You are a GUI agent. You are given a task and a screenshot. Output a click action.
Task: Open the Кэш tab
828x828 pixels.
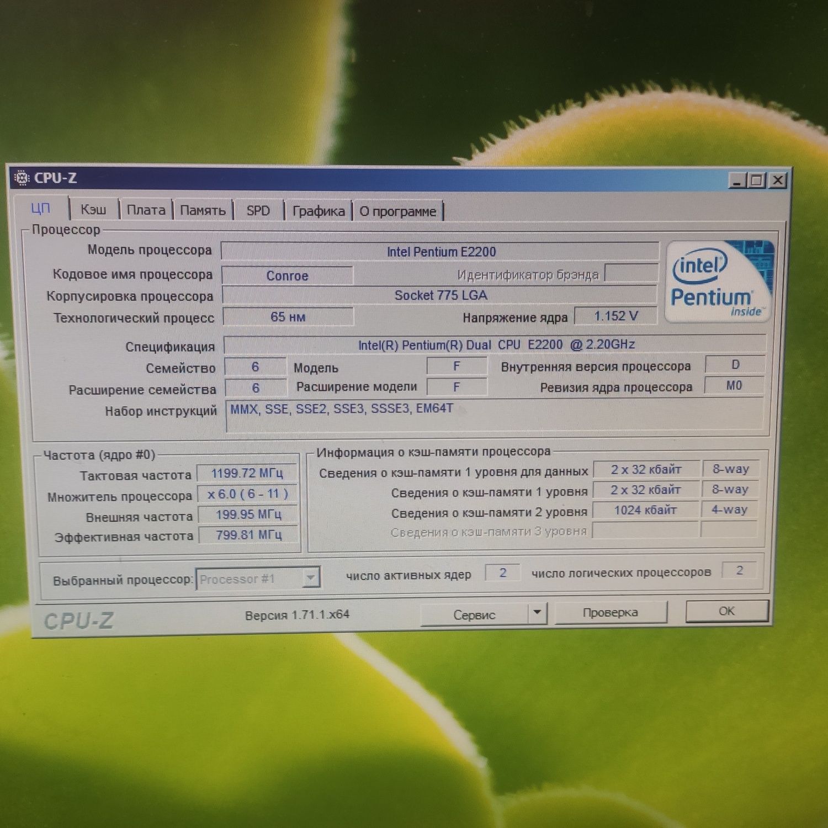click(93, 210)
